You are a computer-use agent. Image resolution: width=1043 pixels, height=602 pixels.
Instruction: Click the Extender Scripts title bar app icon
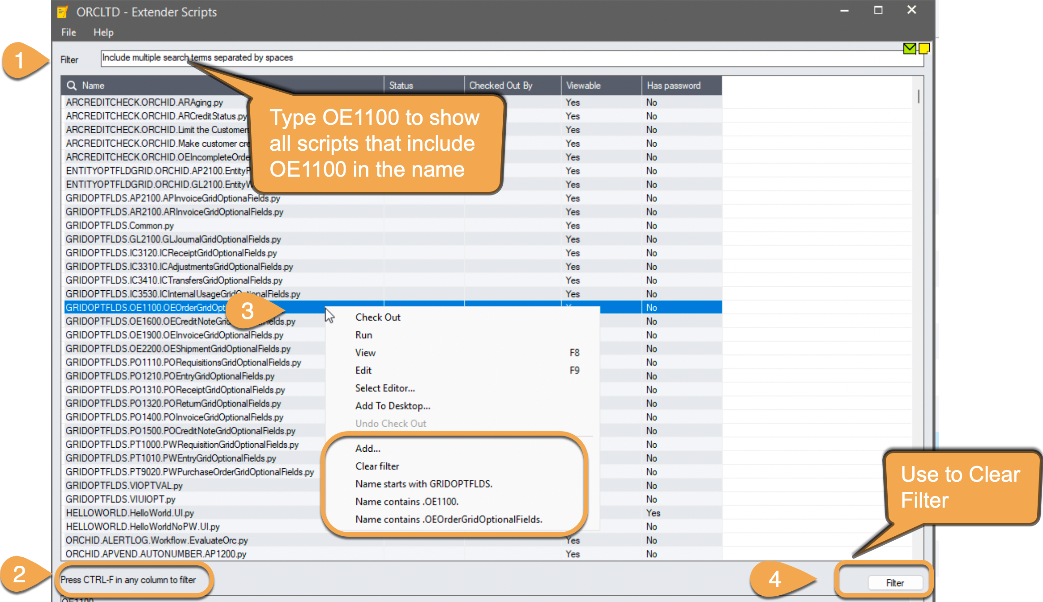(x=62, y=12)
